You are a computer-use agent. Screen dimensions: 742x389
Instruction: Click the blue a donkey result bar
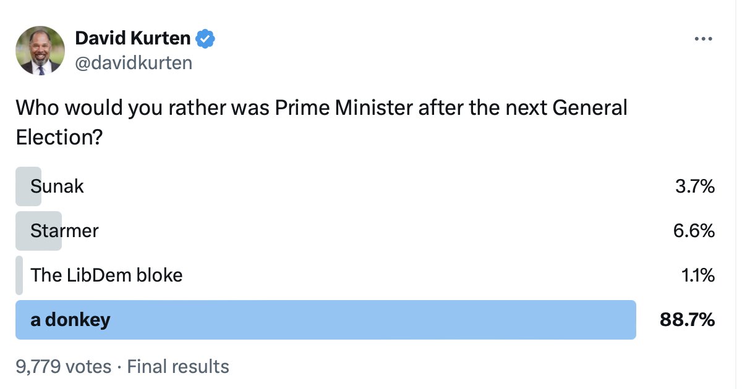[326, 320]
